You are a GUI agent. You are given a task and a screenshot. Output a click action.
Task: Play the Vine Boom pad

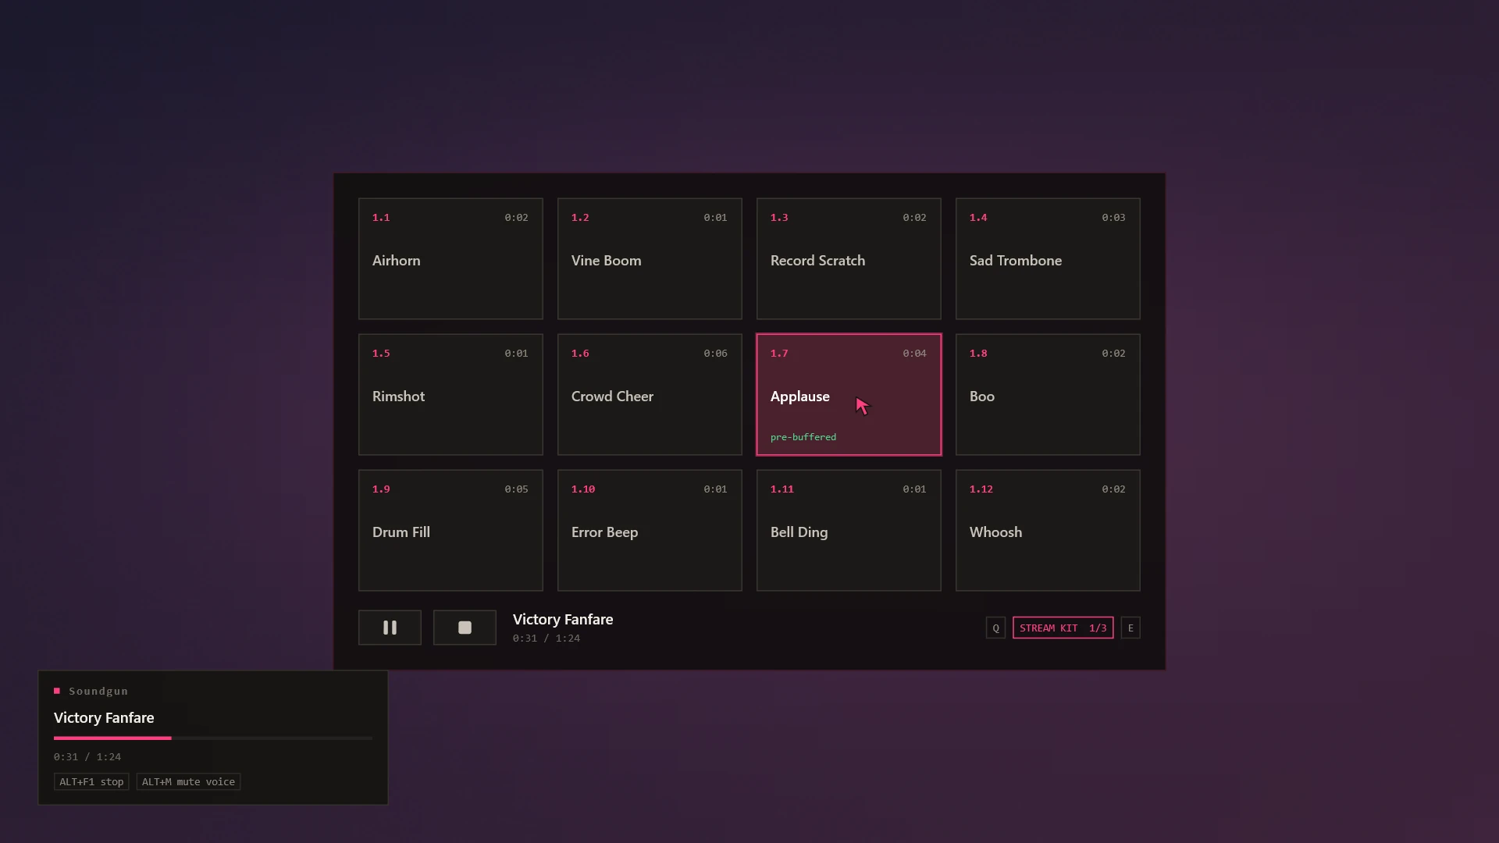click(x=650, y=258)
